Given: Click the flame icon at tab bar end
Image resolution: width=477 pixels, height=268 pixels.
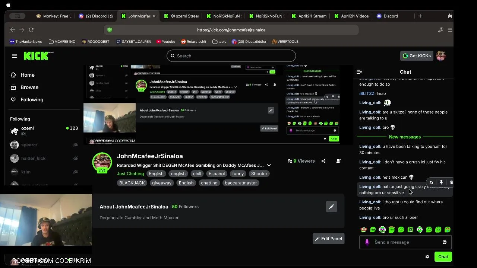Looking at the screenshot, I should coord(450,16).
